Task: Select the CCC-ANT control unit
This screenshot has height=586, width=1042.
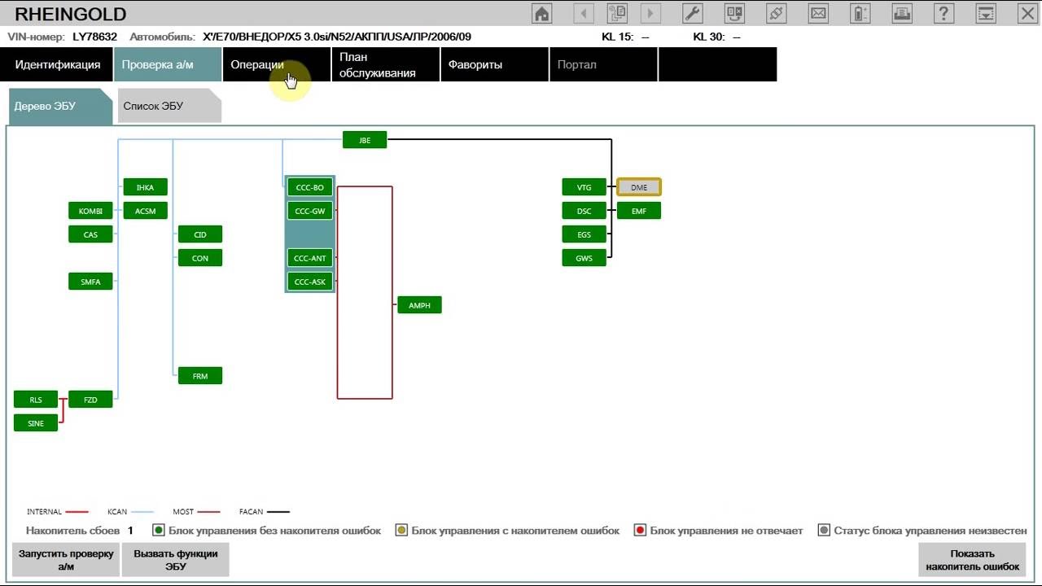Action: click(310, 258)
